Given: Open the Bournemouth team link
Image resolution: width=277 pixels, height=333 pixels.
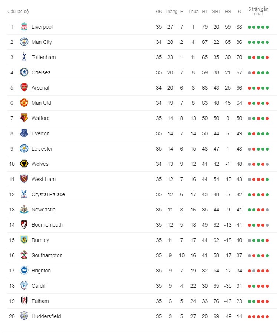Looking at the screenshot, I should 47,225.
